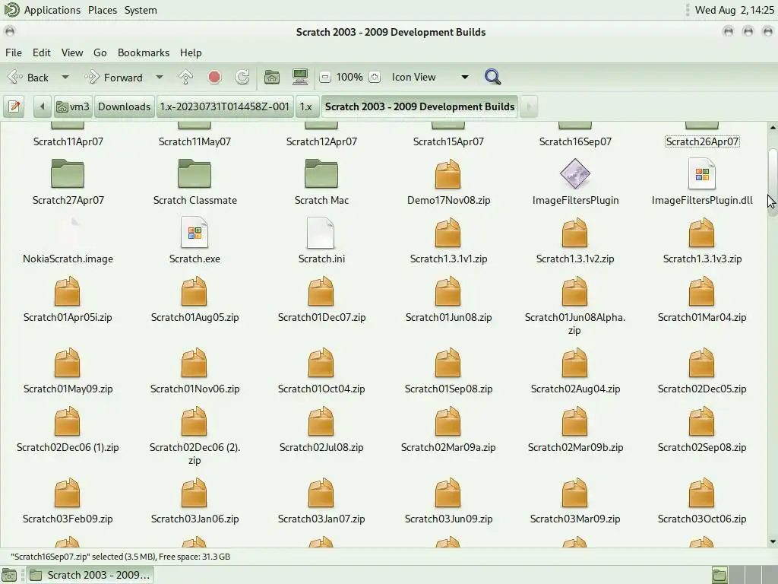Click the Scratch26Apr07 folder label
The width and height of the screenshot is (778, 584).
(x=702, y=141)
